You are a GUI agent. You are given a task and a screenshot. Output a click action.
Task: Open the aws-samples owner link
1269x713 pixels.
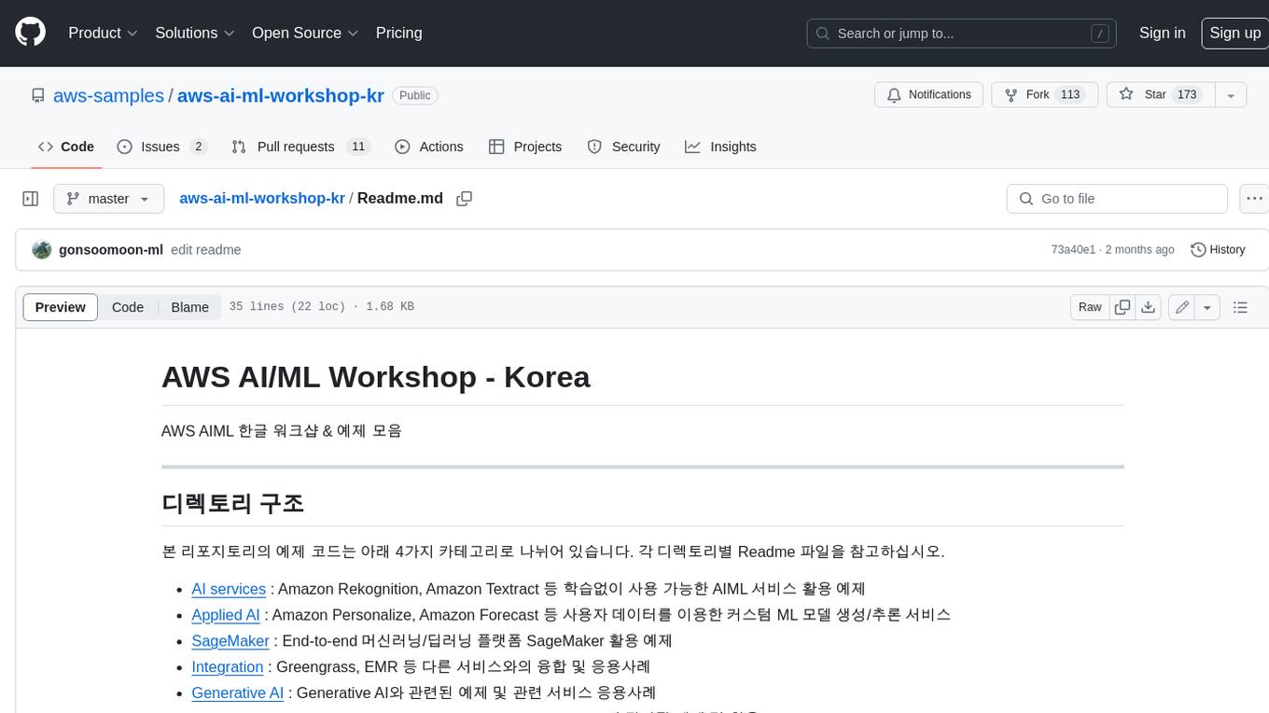pos(108,95)
